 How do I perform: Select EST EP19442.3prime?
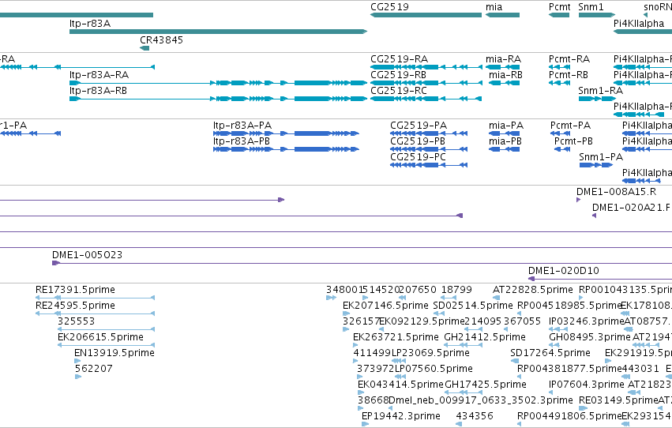click(365, 424)
